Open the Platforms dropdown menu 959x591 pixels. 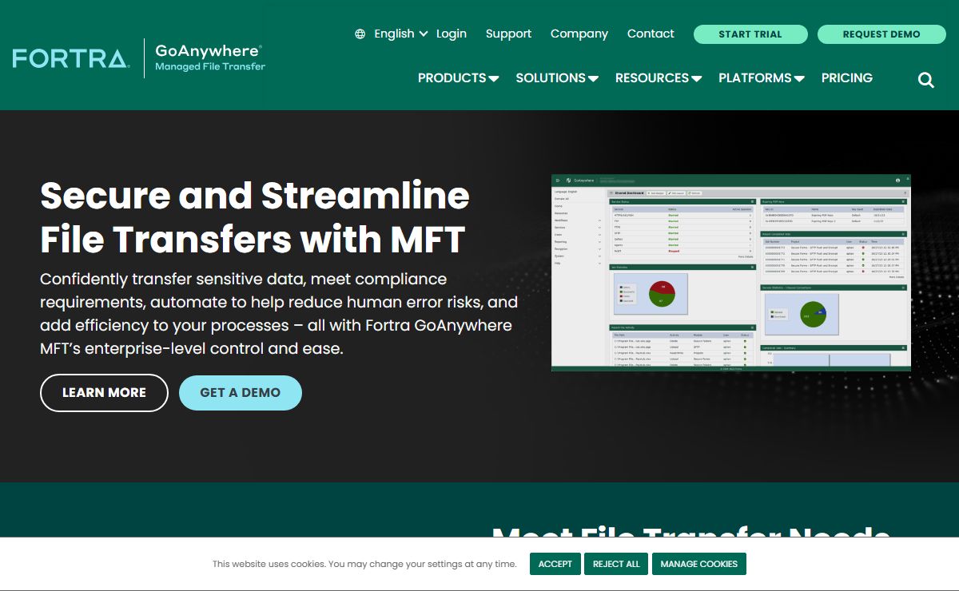(x=761, y=78)
